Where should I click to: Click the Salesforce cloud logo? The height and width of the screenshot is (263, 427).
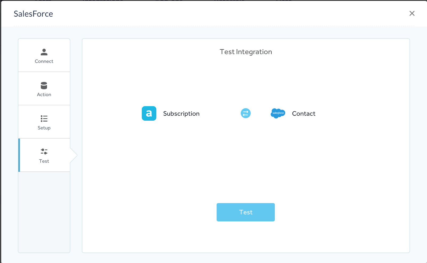278,113
